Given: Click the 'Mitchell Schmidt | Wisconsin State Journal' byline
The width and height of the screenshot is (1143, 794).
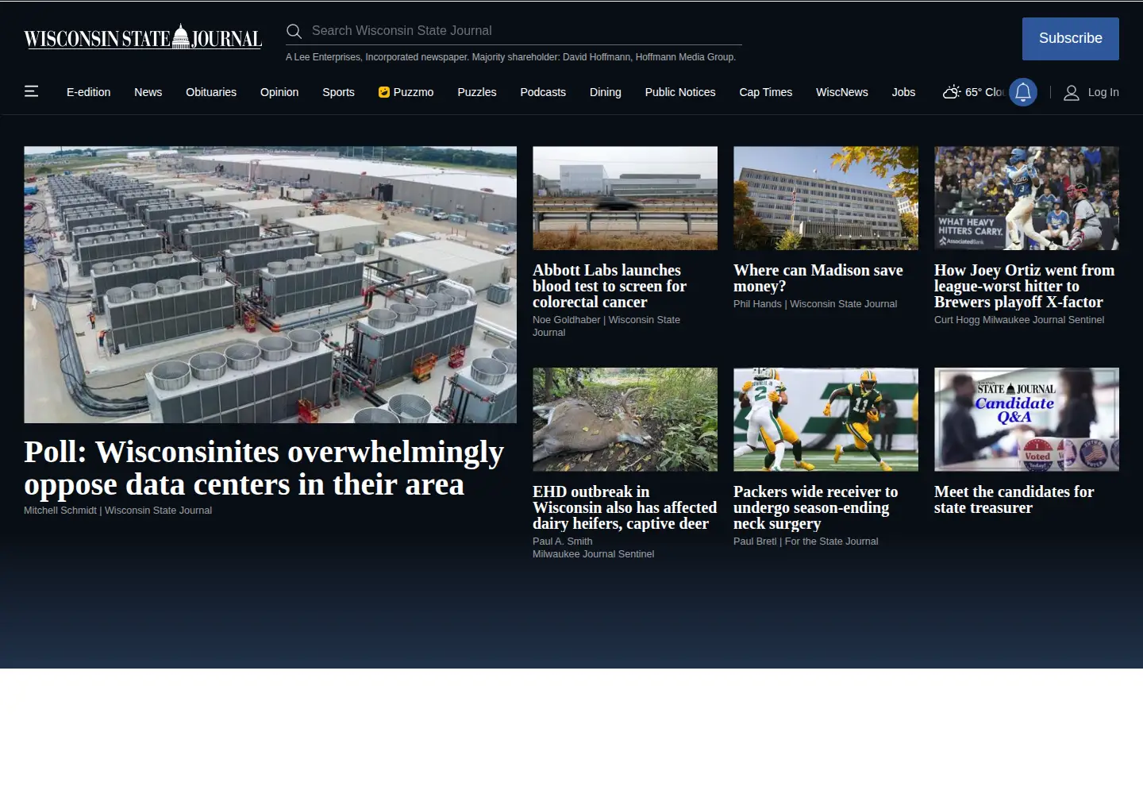Looking at the screenshot, I should coord(117,511).
